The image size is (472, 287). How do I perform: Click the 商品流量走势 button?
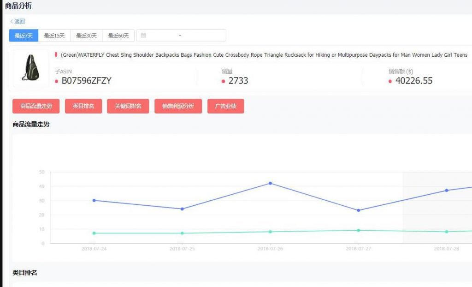coord(36,106)
